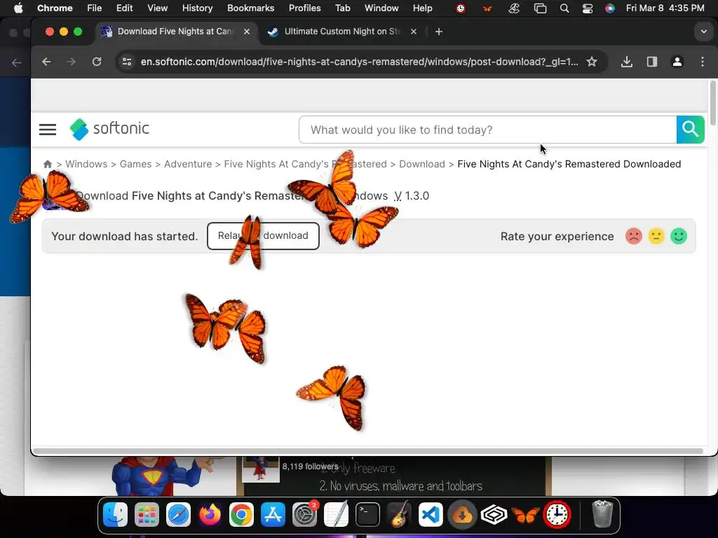This screenshot has height=538, width=718.
Task: Open a new tab with plus button
Action: [439, 32]
